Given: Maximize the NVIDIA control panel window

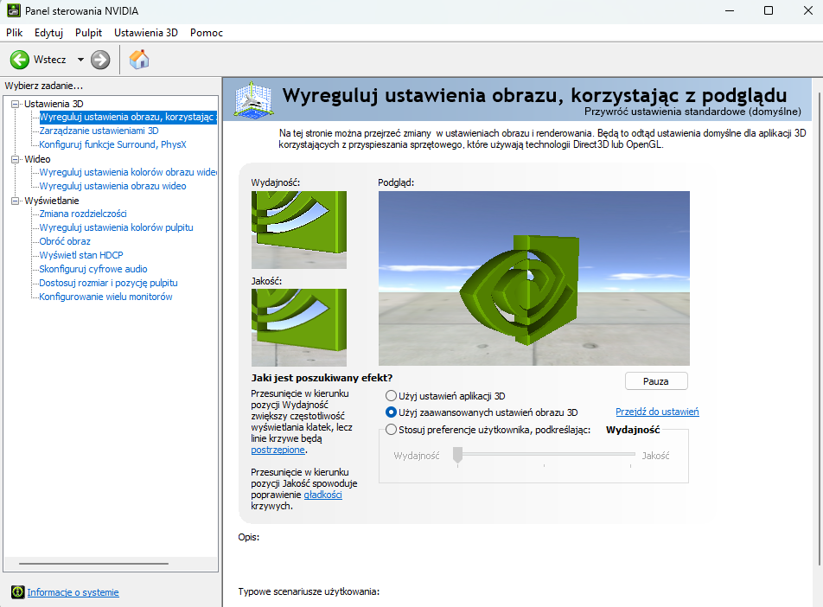Looking at the screenshot, I should [769, 10].
